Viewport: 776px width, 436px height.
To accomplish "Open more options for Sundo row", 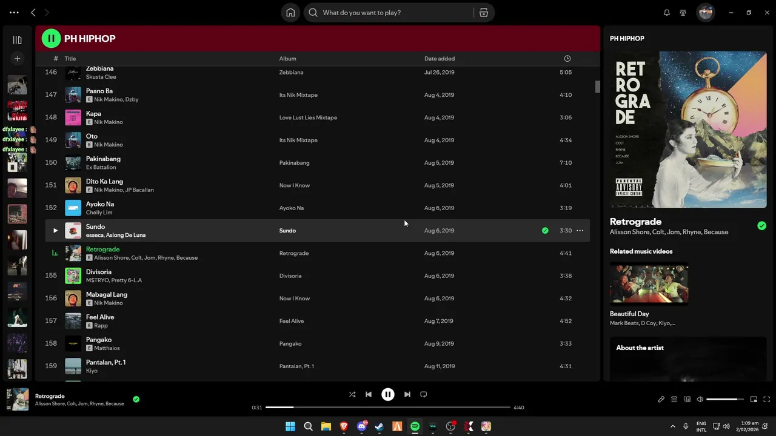I will (x=580, y=231).
